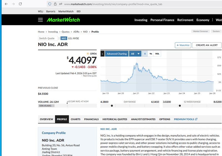Click the 65 DAY AVG: 47.41M label
Image resolution: width=222 pixels, height=156 pixels.
78,101
